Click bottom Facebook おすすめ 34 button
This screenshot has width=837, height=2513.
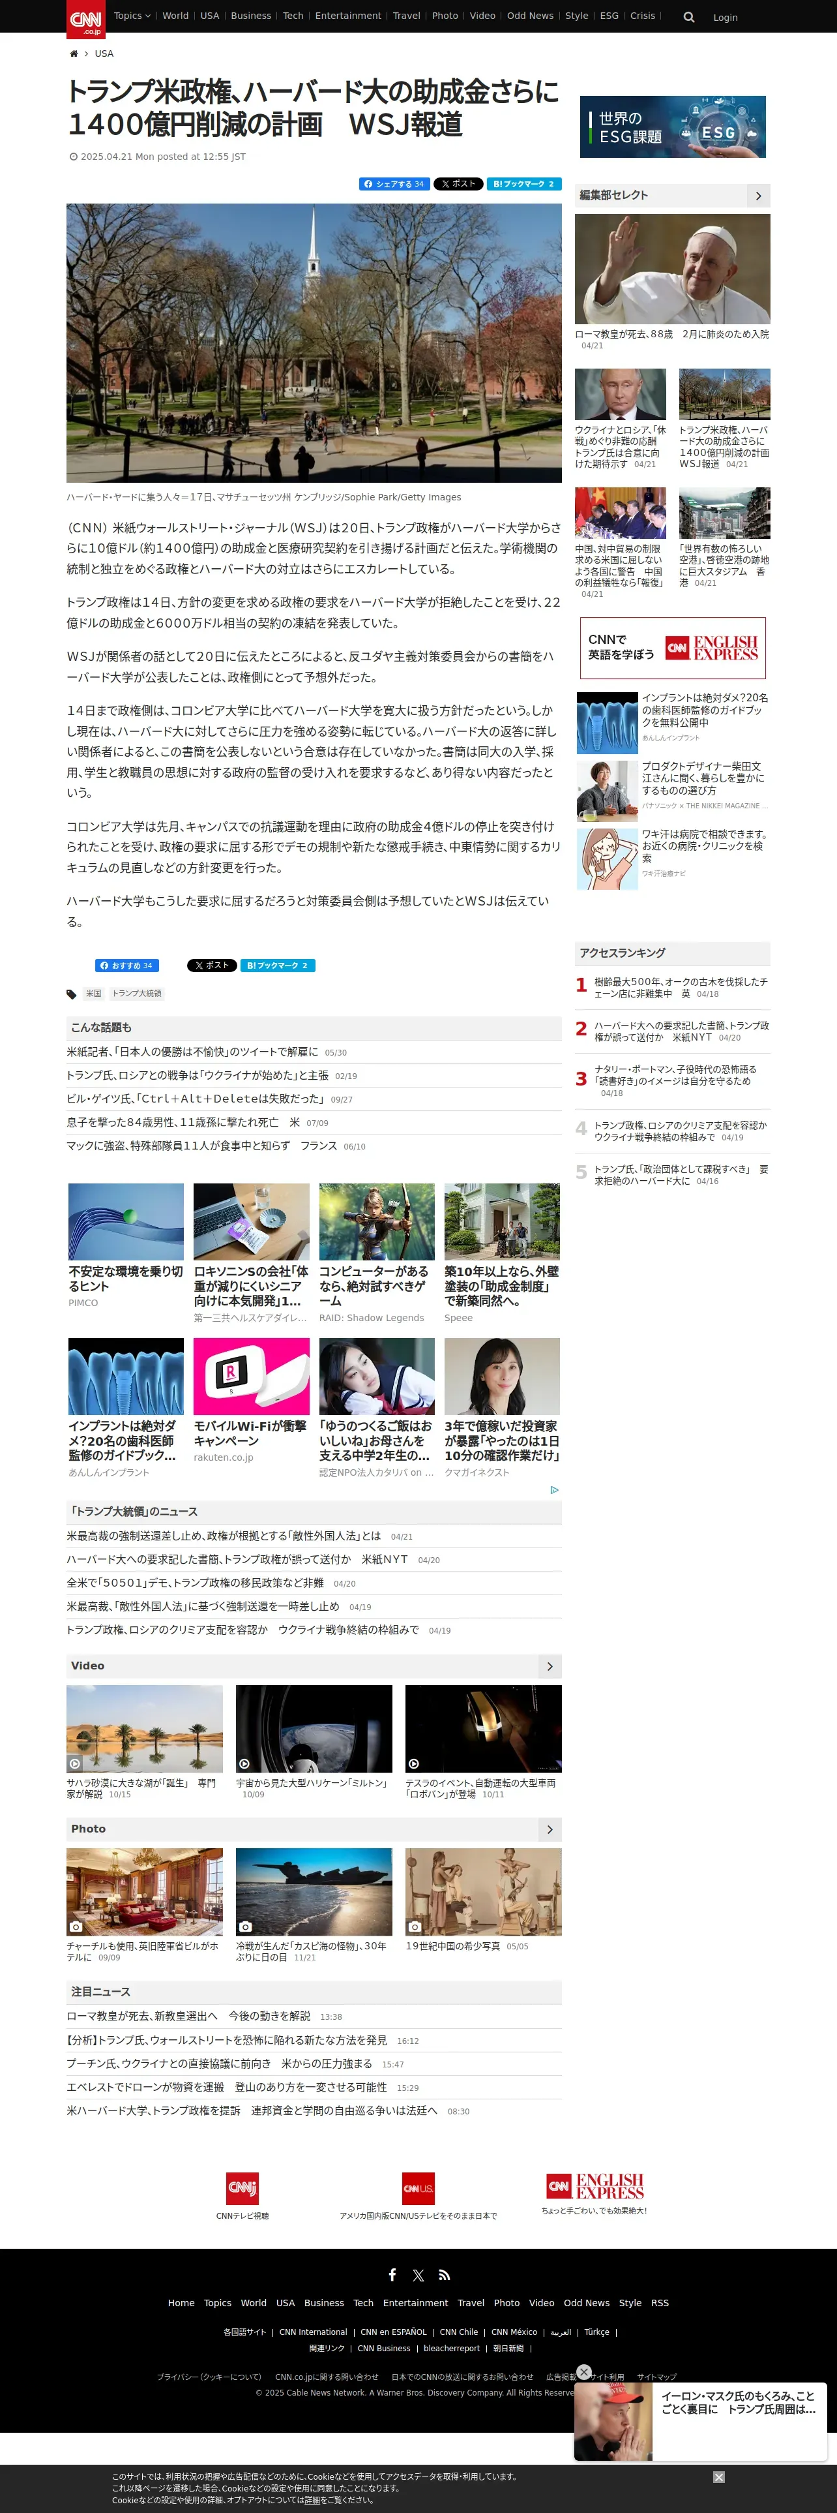pos(126,966)
